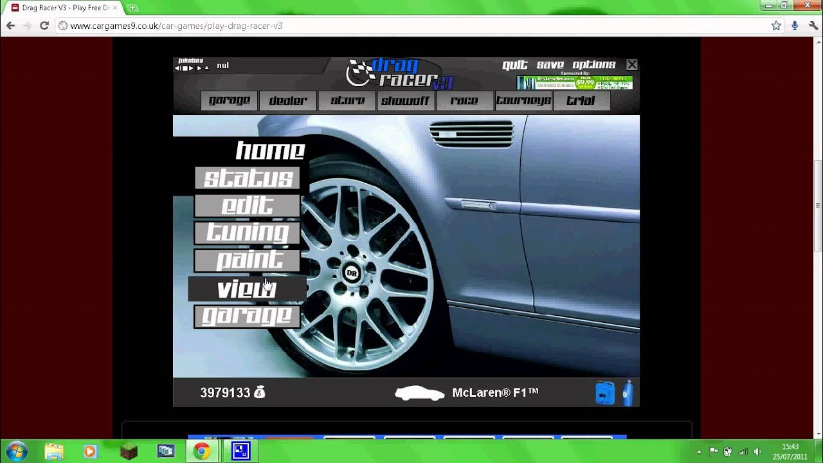This screenshot has height=463, width=823.
Task: Click the microphone icon in address bar
Action: pos(795,26)
